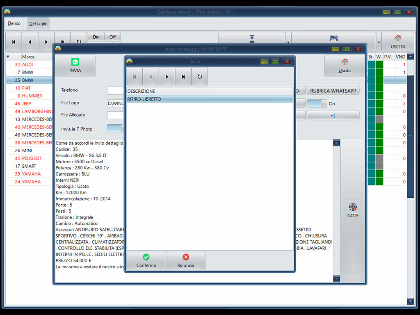The image size is (420, 315).
Task: Open the dropdown arrow beside the printer button
Action: point(379,42)
